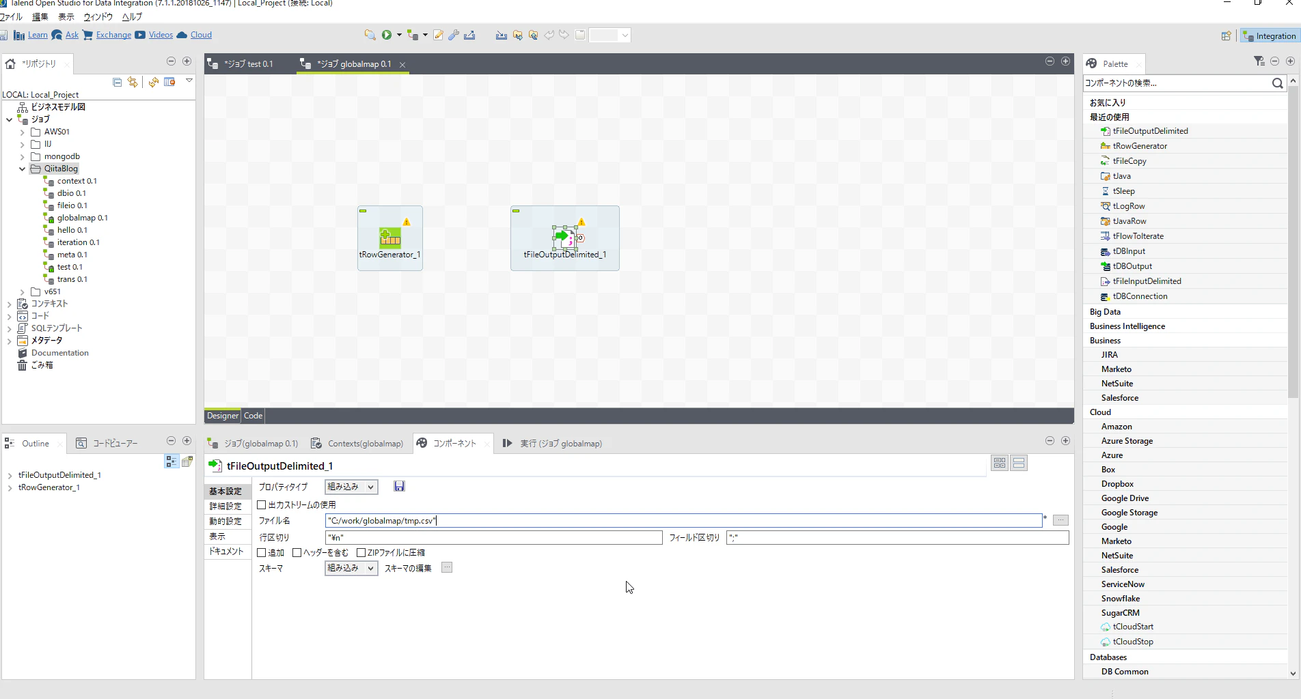
Task: Expand the メタデータ node
Action: coord(9,341)
